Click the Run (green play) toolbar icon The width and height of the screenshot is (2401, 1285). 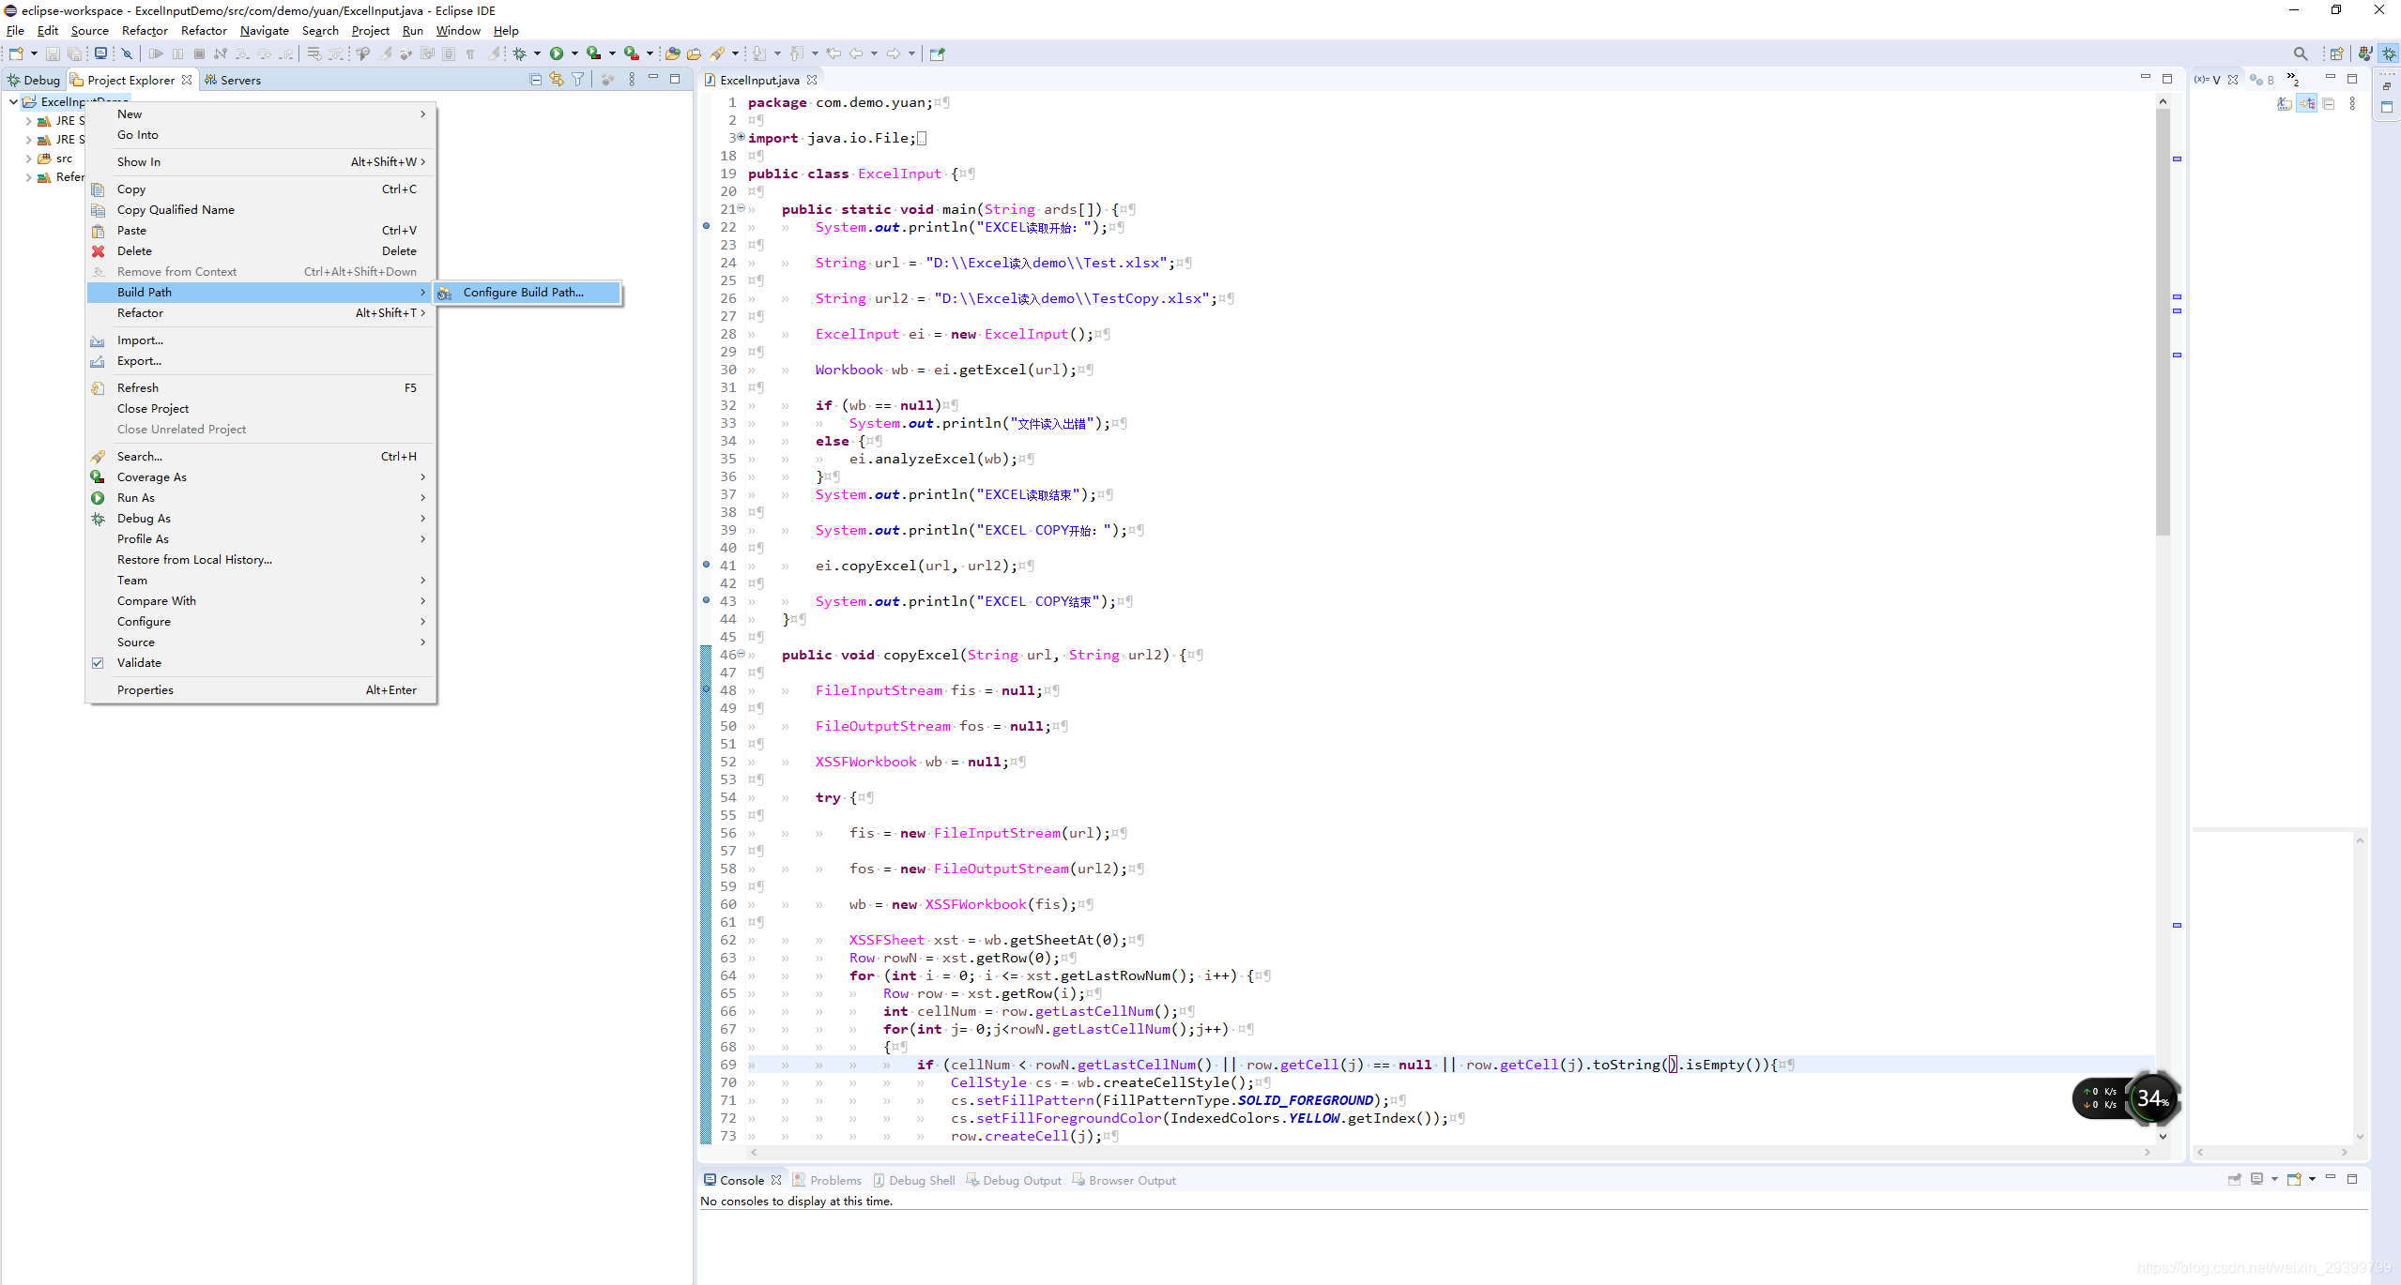tap(557, 53)
